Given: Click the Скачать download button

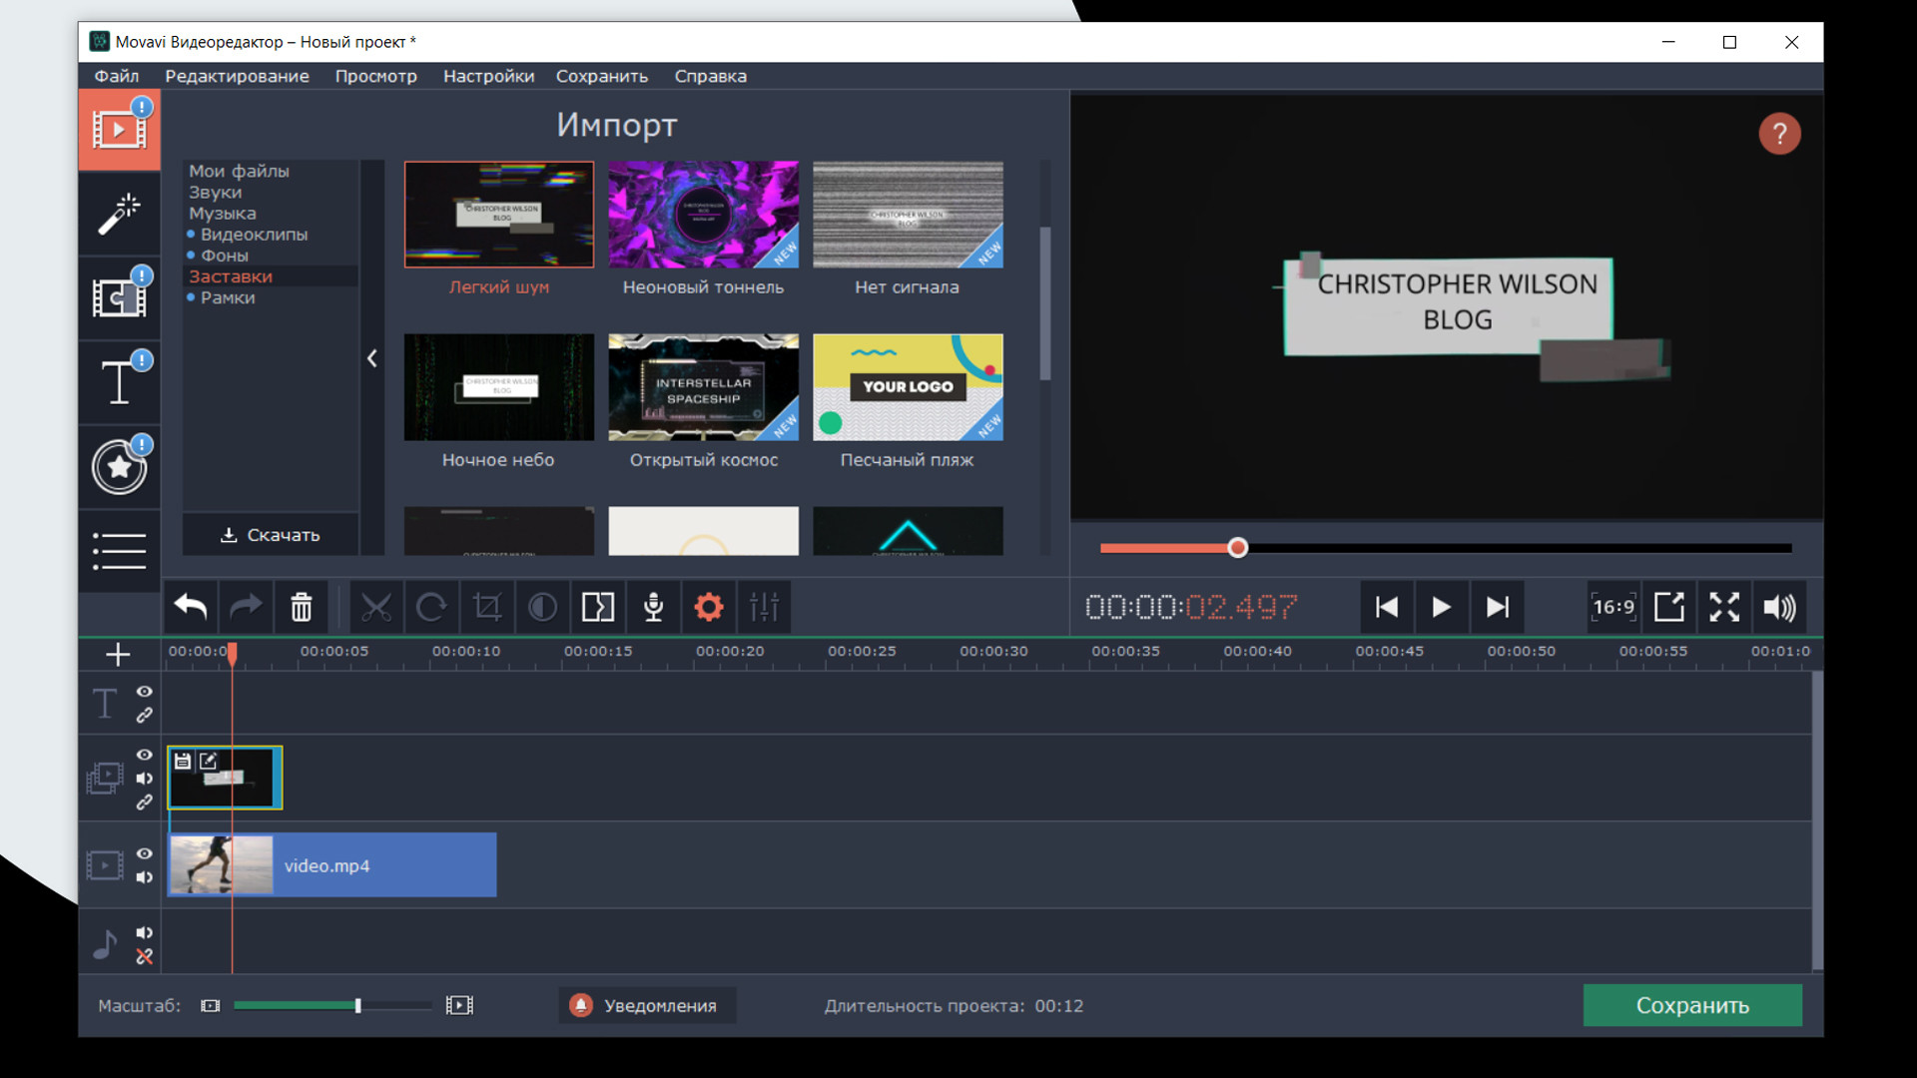Looking at the screenshot, I should [271, 535].
